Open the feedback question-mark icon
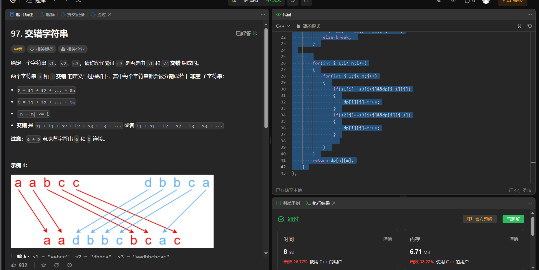This screenshot has width=539, height=270. point(70,265)
